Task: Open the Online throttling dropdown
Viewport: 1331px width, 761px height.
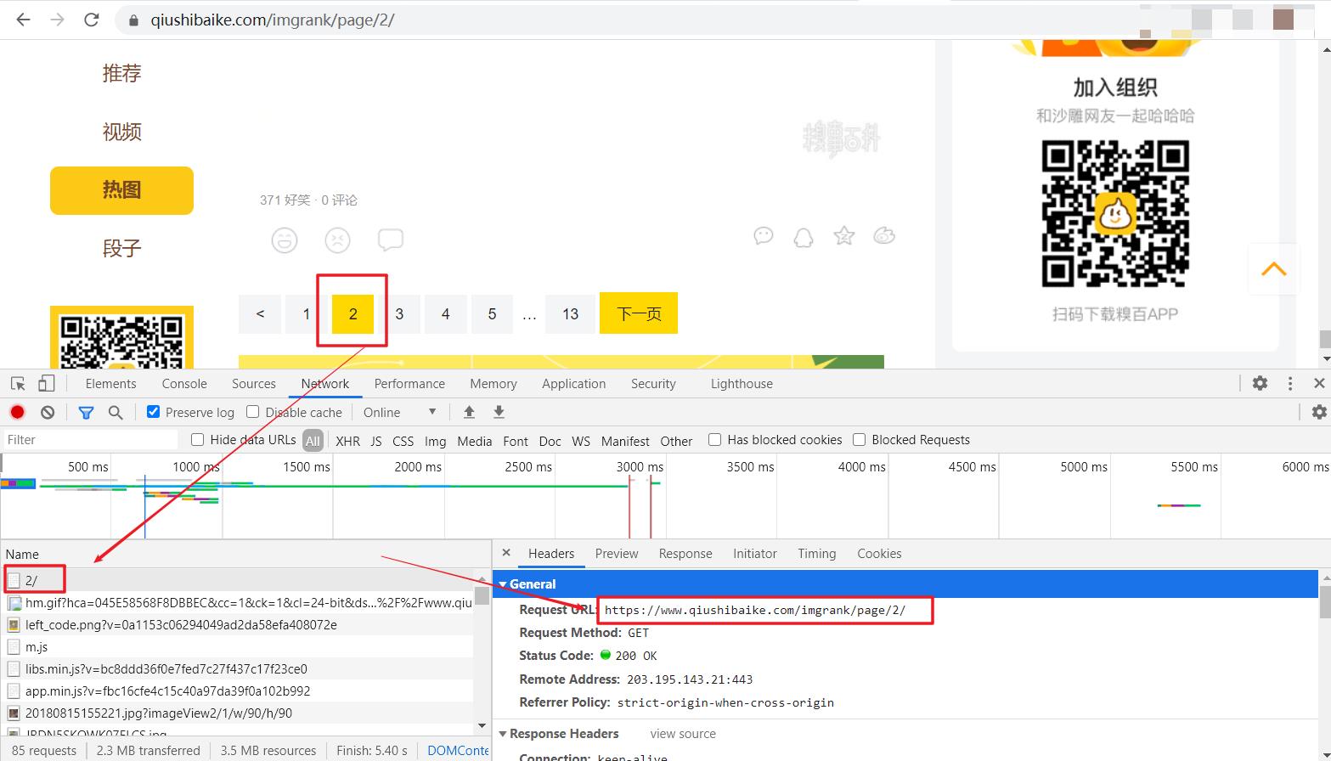Action: (399, 412)
